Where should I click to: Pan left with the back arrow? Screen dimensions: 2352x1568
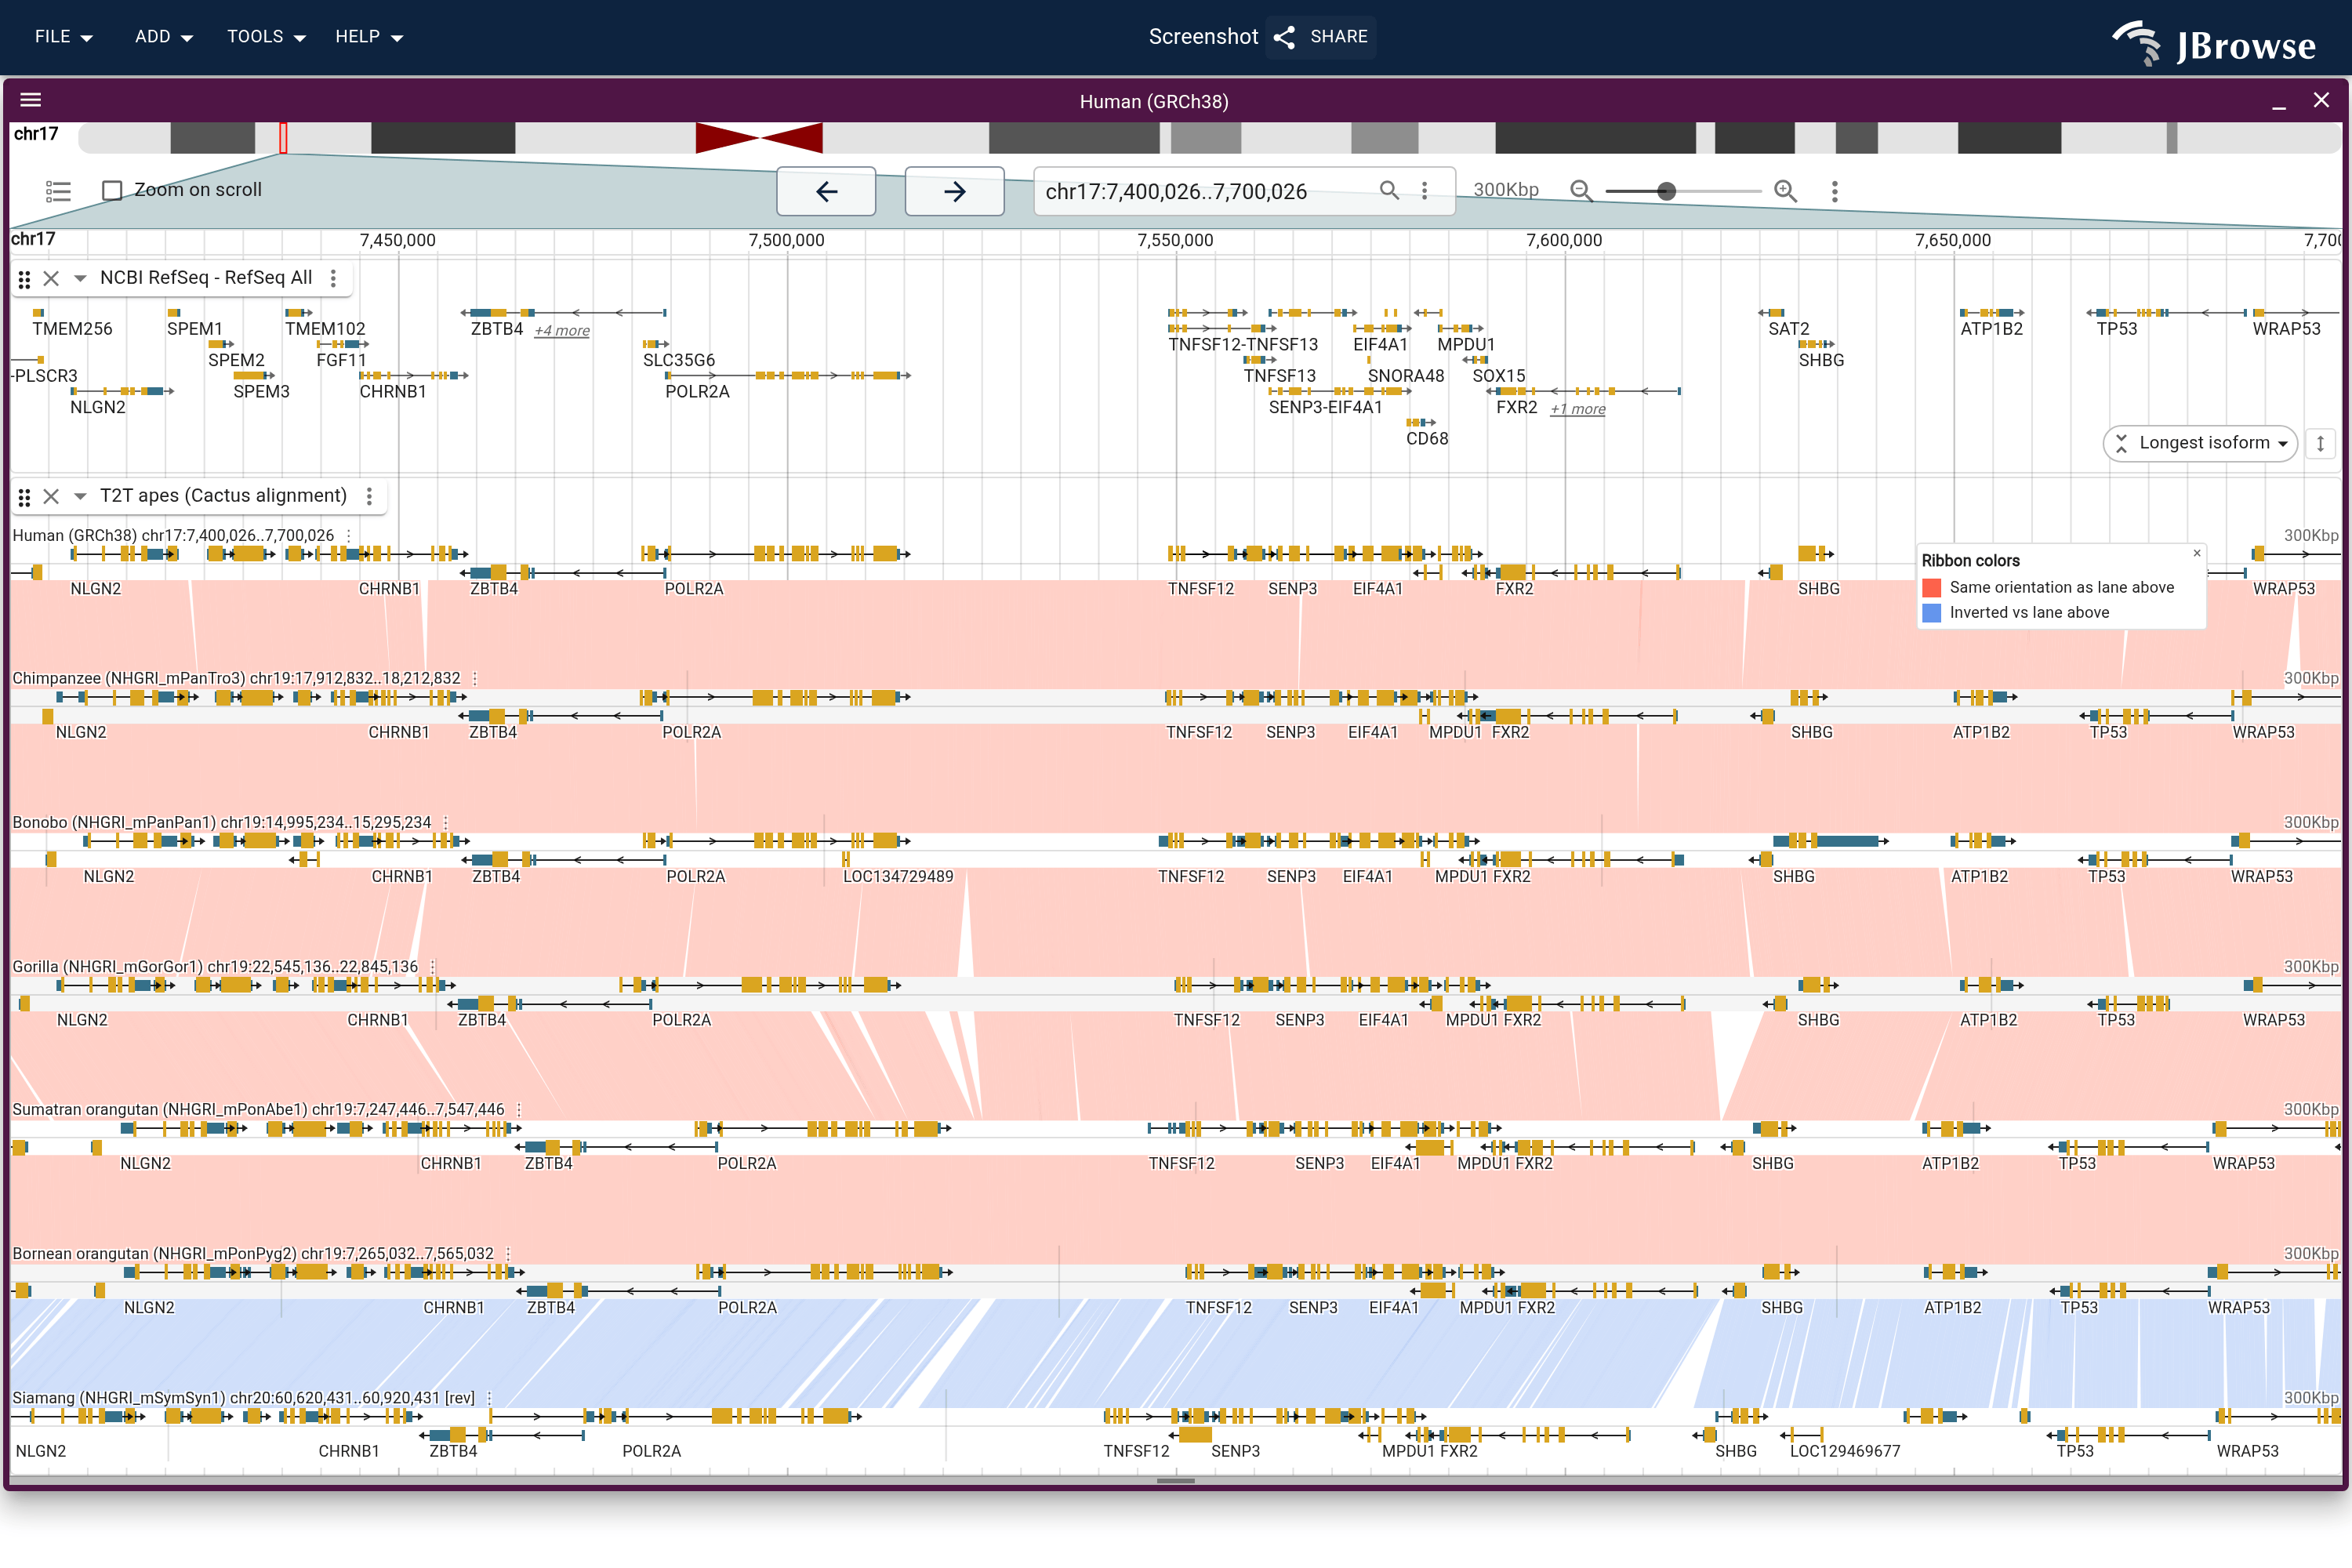coord(826,191)
